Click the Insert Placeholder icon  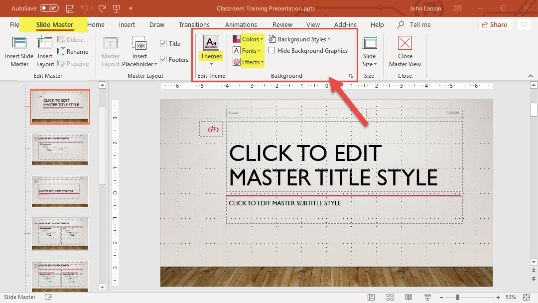point(139,44)
